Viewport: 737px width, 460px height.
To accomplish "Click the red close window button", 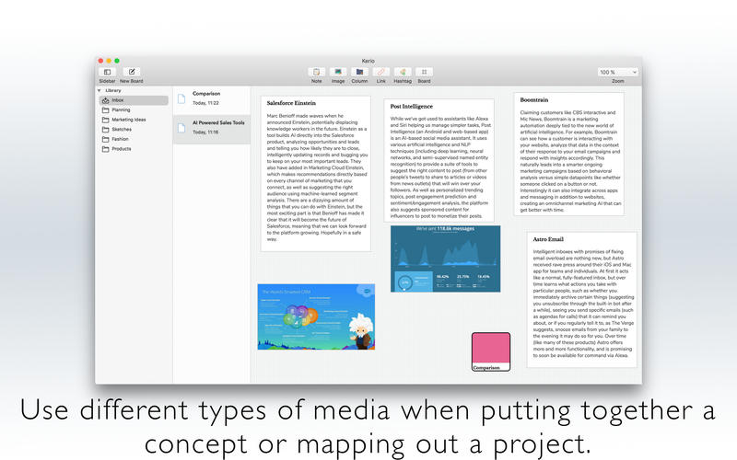I will coord(100,61).
